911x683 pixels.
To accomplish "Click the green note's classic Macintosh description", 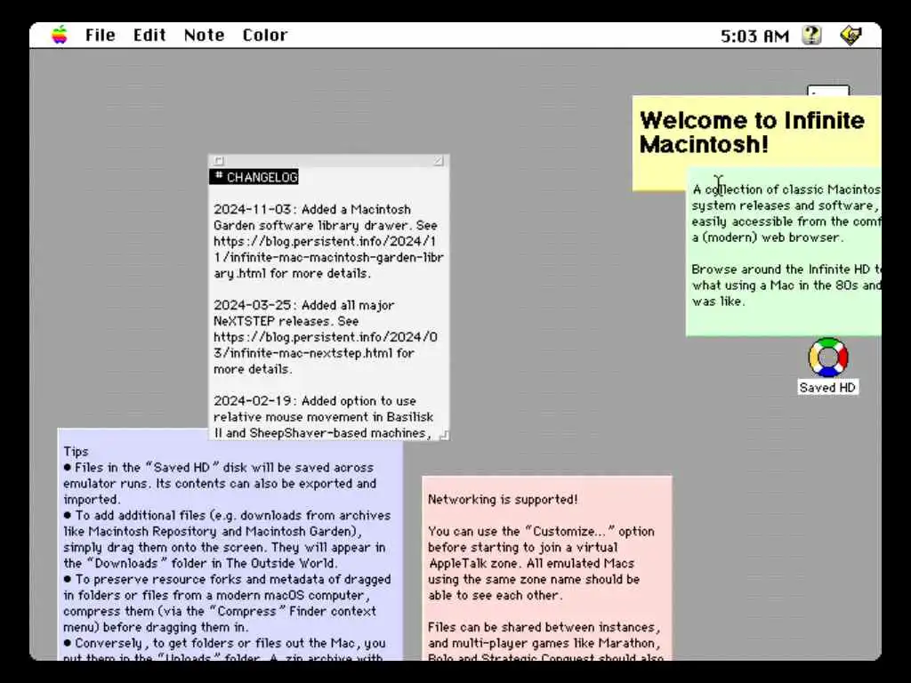I will (x=786, y=213).
